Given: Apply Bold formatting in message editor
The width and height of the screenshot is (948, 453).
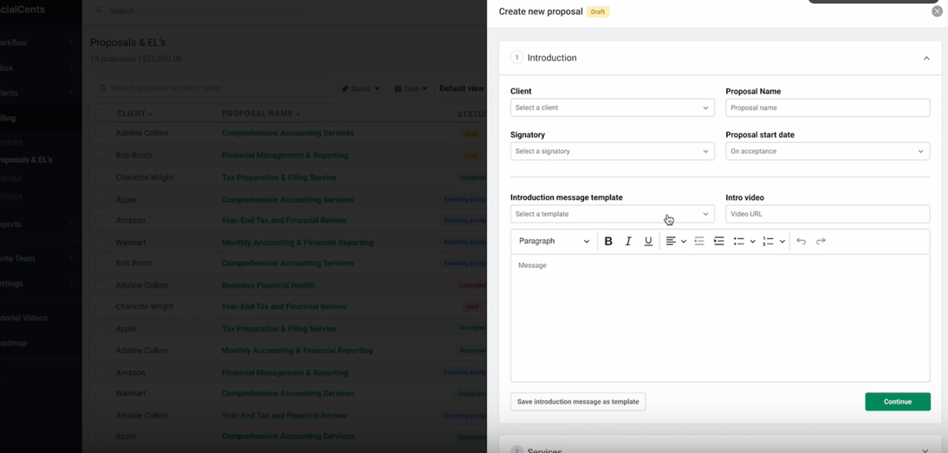Looking at the screenshot, I should (x=608, y=241).
